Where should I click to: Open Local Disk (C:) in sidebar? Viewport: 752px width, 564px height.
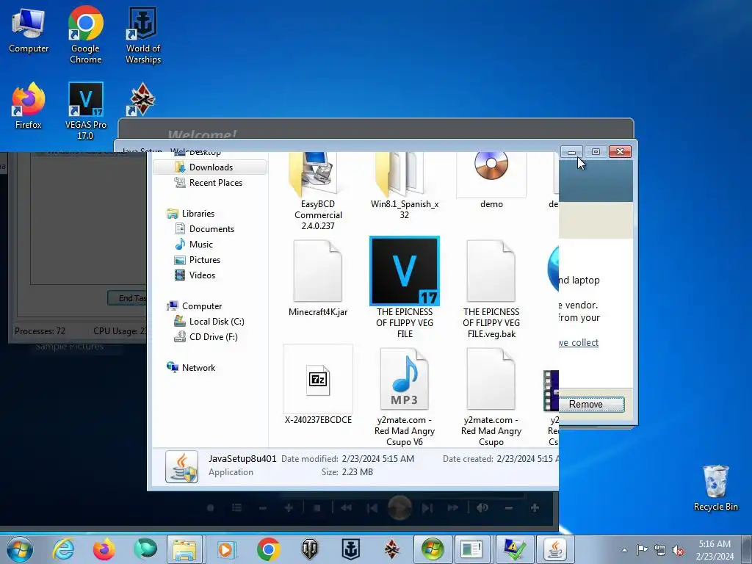pyautogui.click(x=216, y=322)
